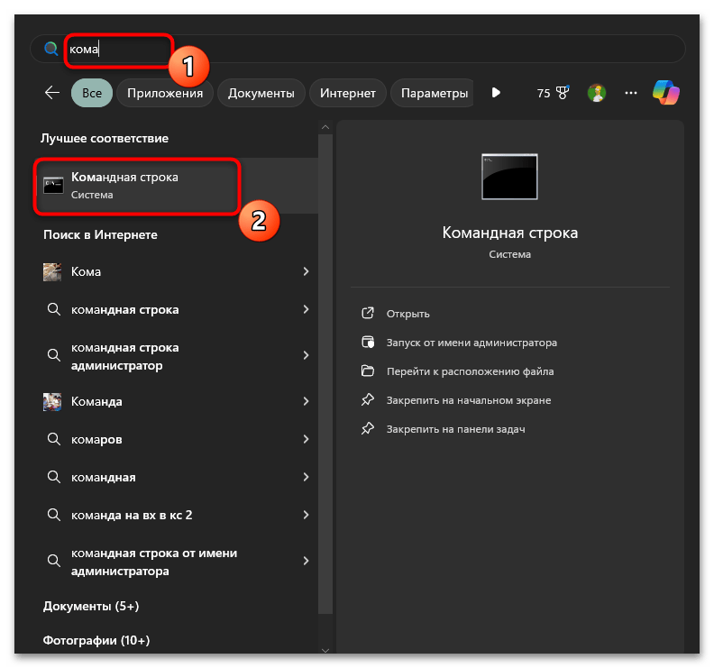Select the комаров suggestion
Image resolution: width=714 pixels, height=668 pixels.
176,439
